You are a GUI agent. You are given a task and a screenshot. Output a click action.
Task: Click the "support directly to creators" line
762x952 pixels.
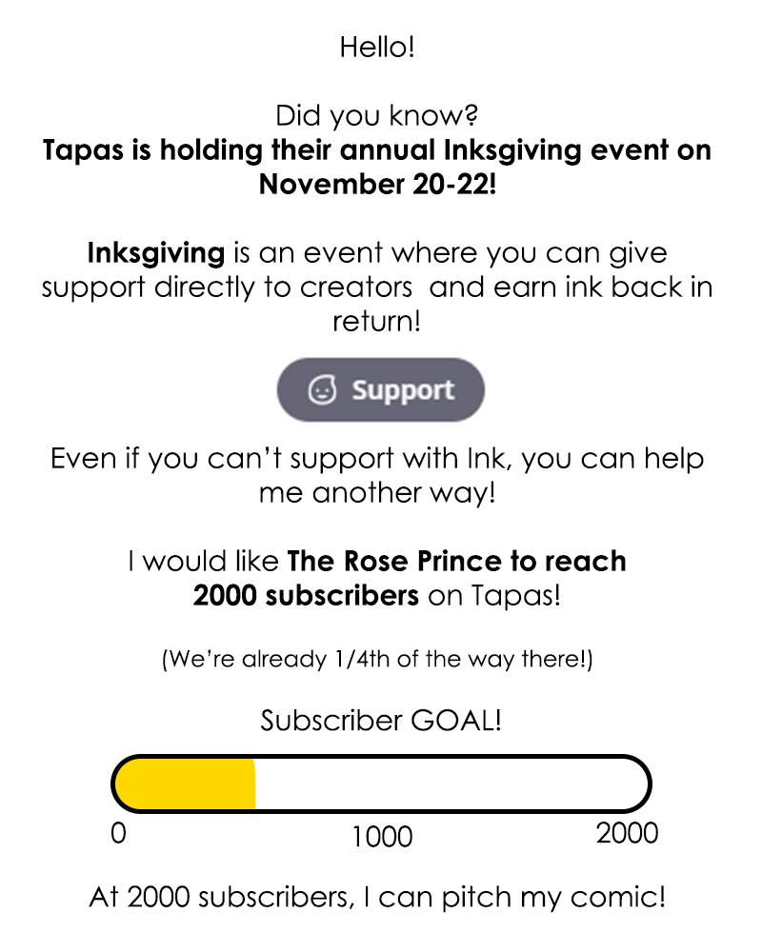coord(227,288)
